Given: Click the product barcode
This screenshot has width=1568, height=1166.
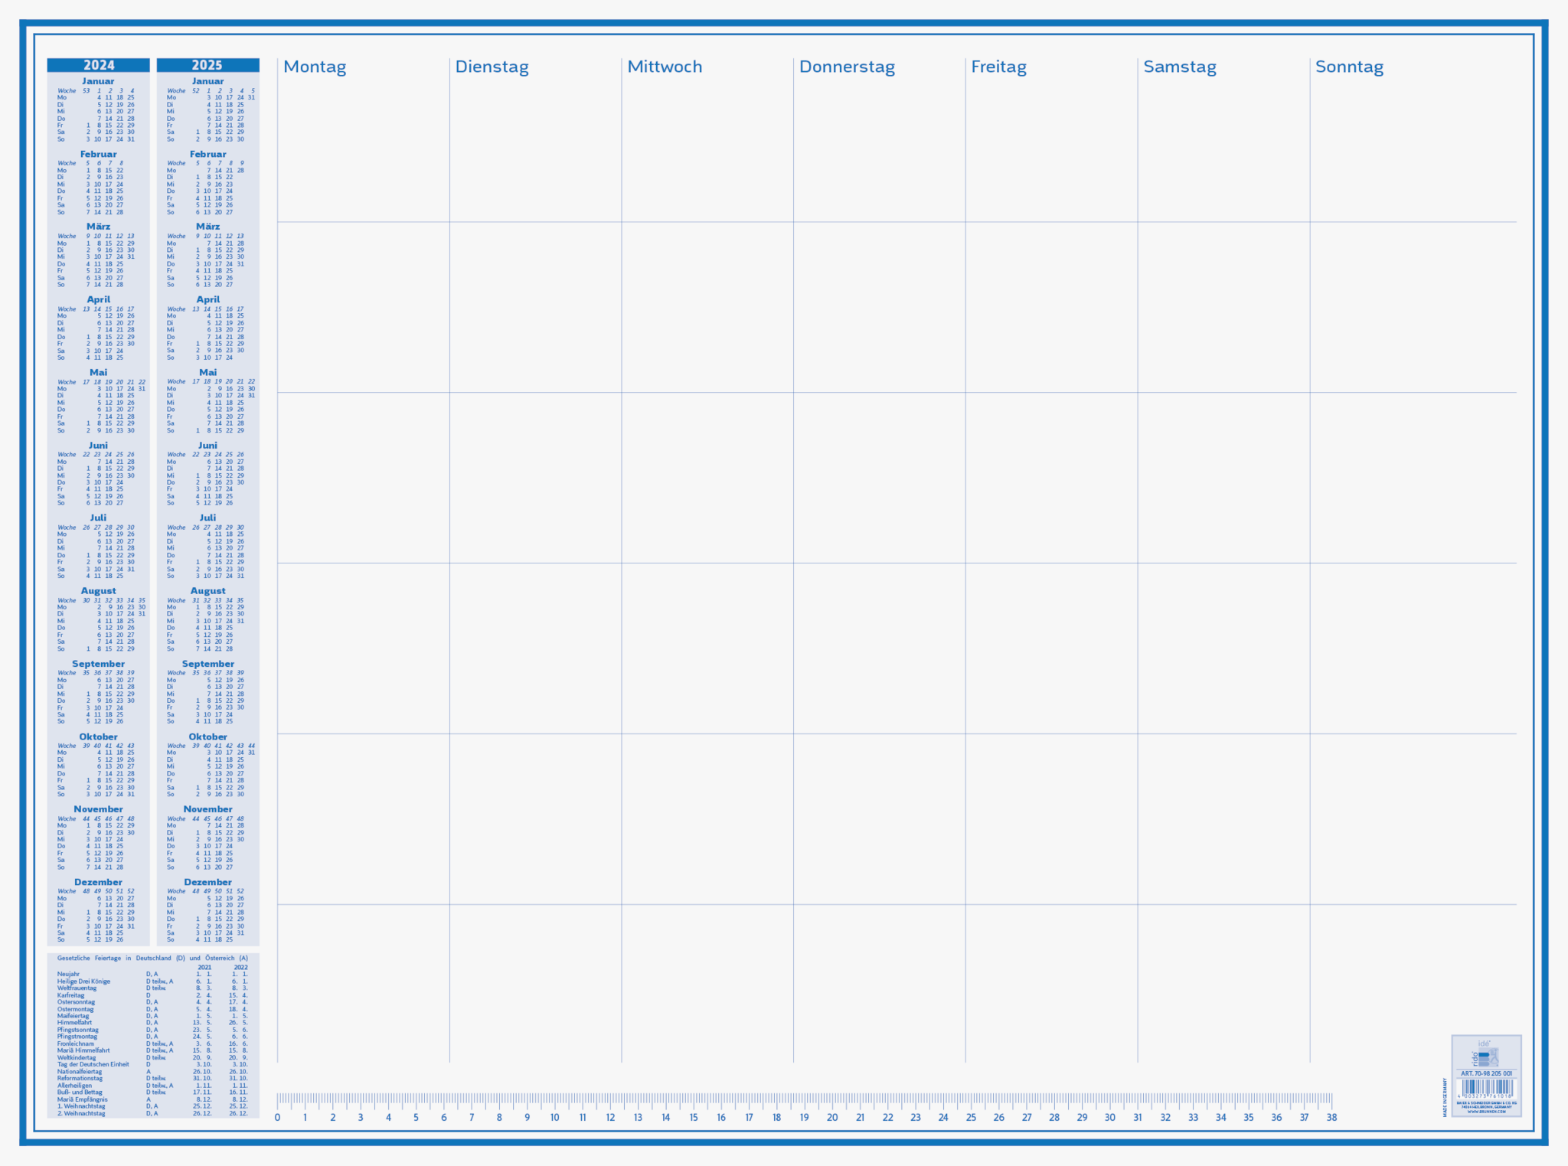Looking at the screenshot, I should coord(1486,1088).
